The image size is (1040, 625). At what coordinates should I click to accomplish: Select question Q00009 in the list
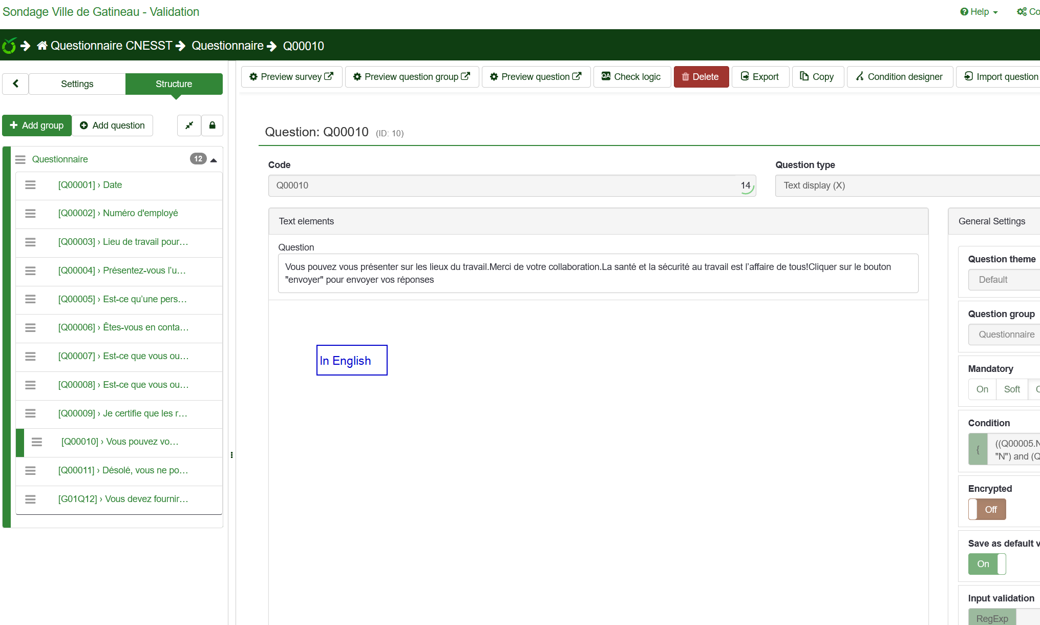pos(122,413)
